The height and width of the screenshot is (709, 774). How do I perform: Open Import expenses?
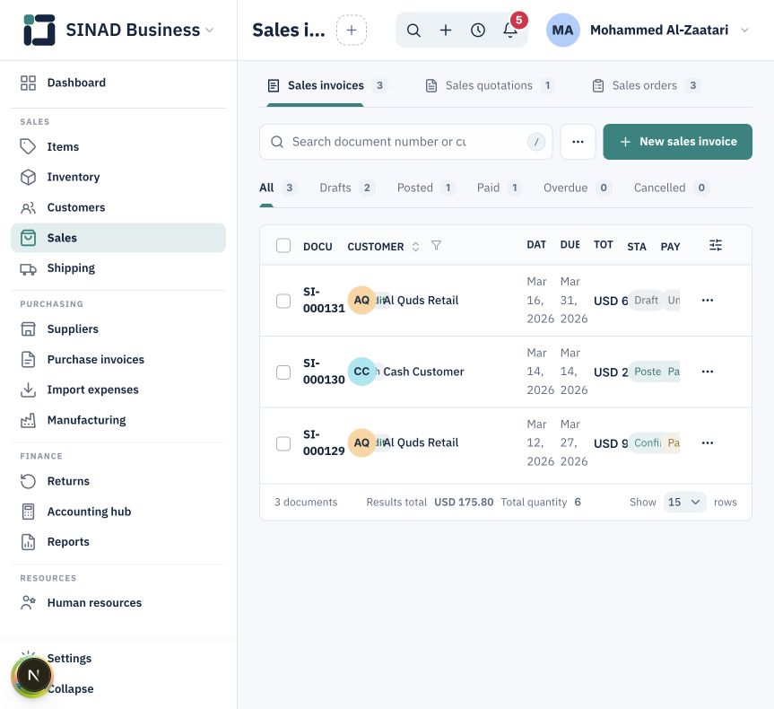tap(118, 390)
